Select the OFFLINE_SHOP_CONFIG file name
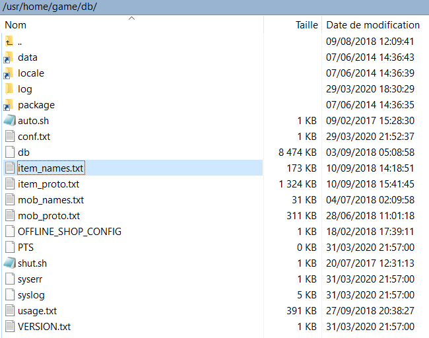The height and width of the screenshot is (338, 429). tap(69, 232)
